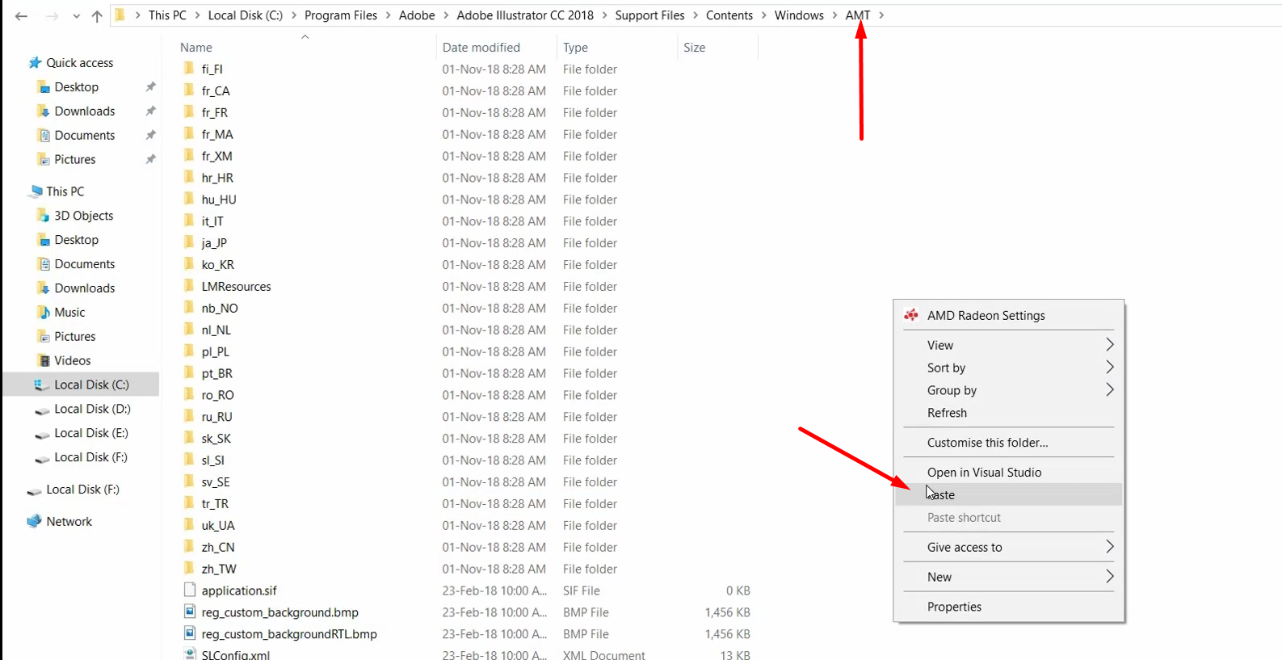Click the application.sif file icon
The height and width of the screenshot is (660, 1282).
(189, 590)
